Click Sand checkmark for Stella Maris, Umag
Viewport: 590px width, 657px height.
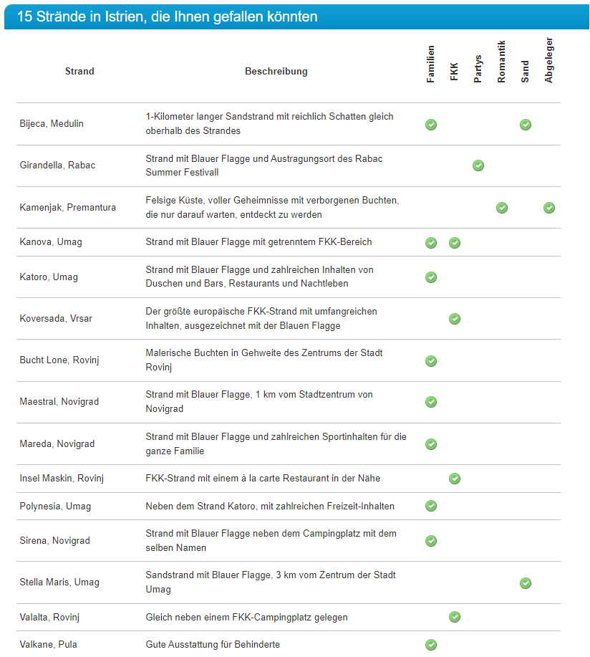(526, 583)
